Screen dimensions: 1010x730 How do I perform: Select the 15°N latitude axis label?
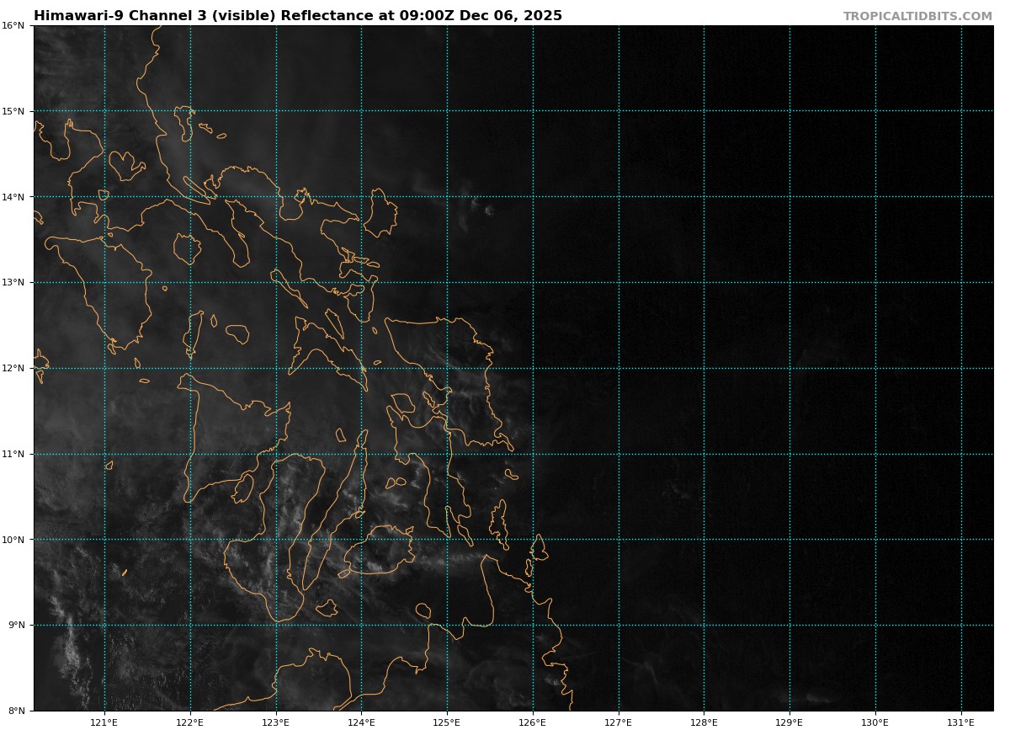pos(13,111)
